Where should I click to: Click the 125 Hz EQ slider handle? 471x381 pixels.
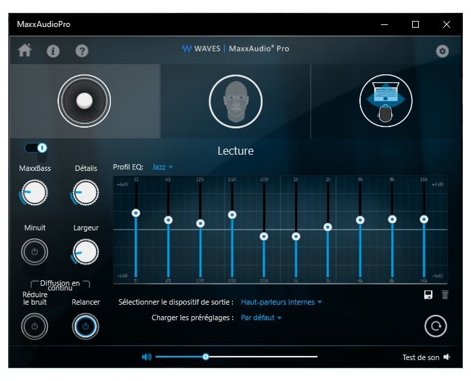pos(200,224)
